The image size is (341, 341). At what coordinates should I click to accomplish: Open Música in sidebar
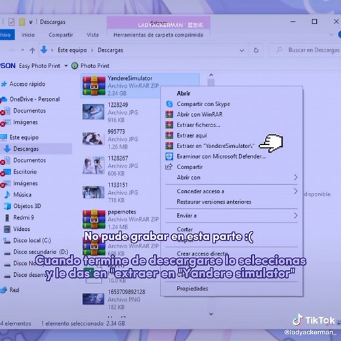22,195
